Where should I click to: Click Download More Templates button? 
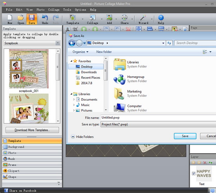(32, 130)
